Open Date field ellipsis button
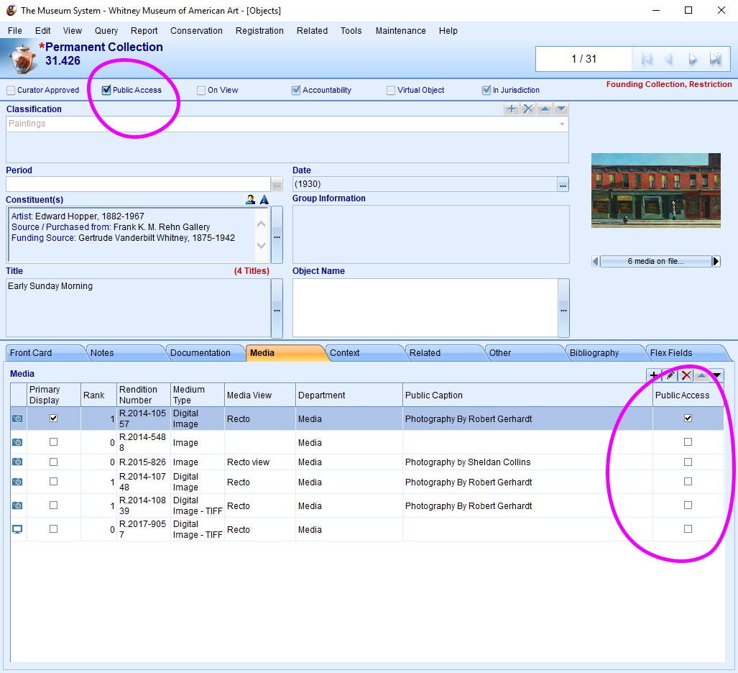Image resolution: width=738 pixels, height=673 pixels. tap(563, 185)
